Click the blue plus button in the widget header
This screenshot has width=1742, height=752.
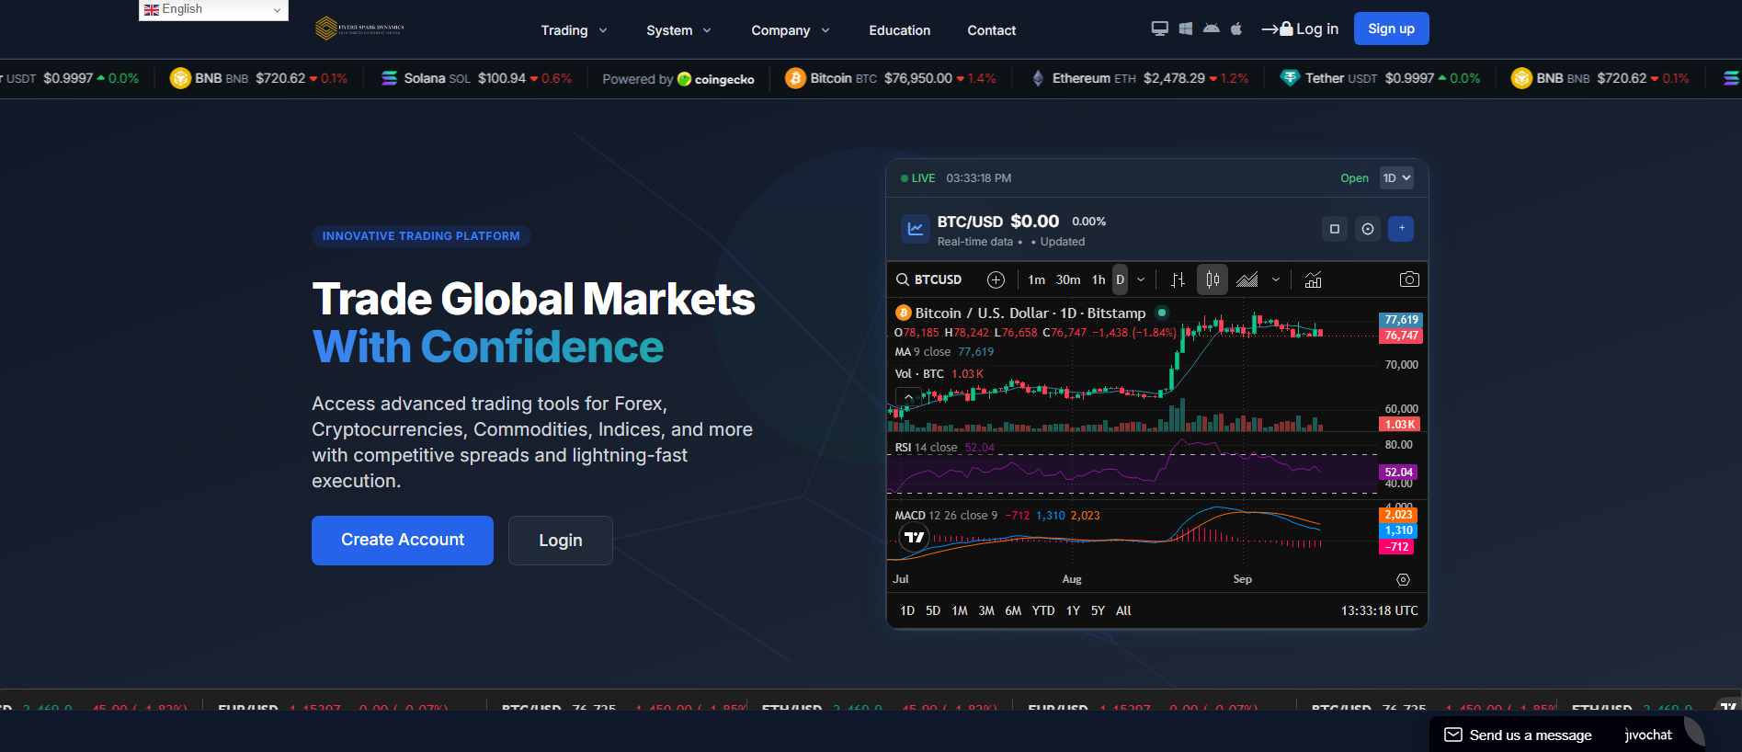[x=1401, y=229]
